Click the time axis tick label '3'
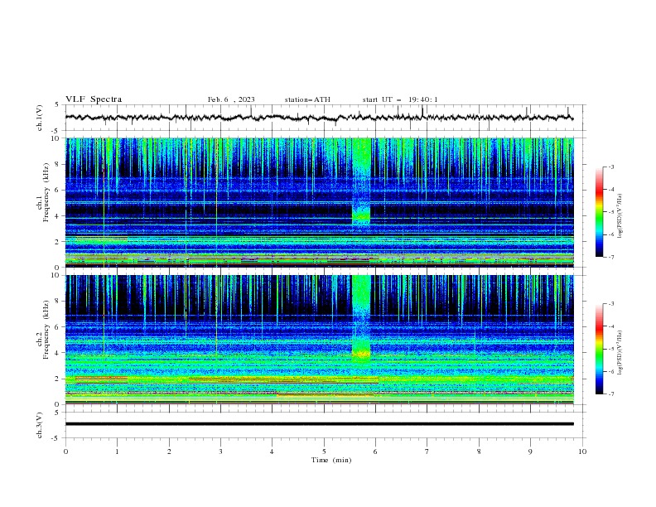 tap(220, 451)
